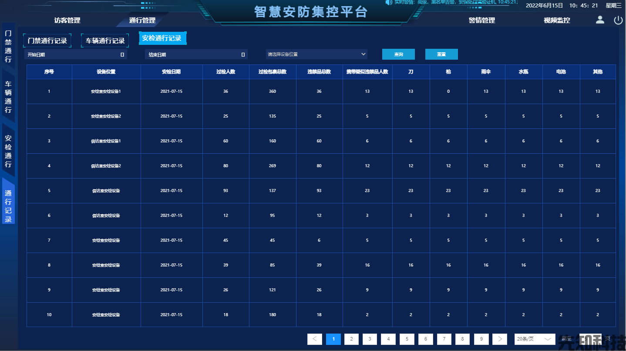Click parcel count 121 cell

tap(273, 290)
